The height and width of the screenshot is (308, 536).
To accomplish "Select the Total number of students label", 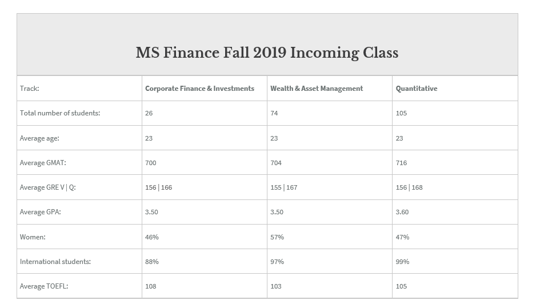I will (x=60, y=113).
